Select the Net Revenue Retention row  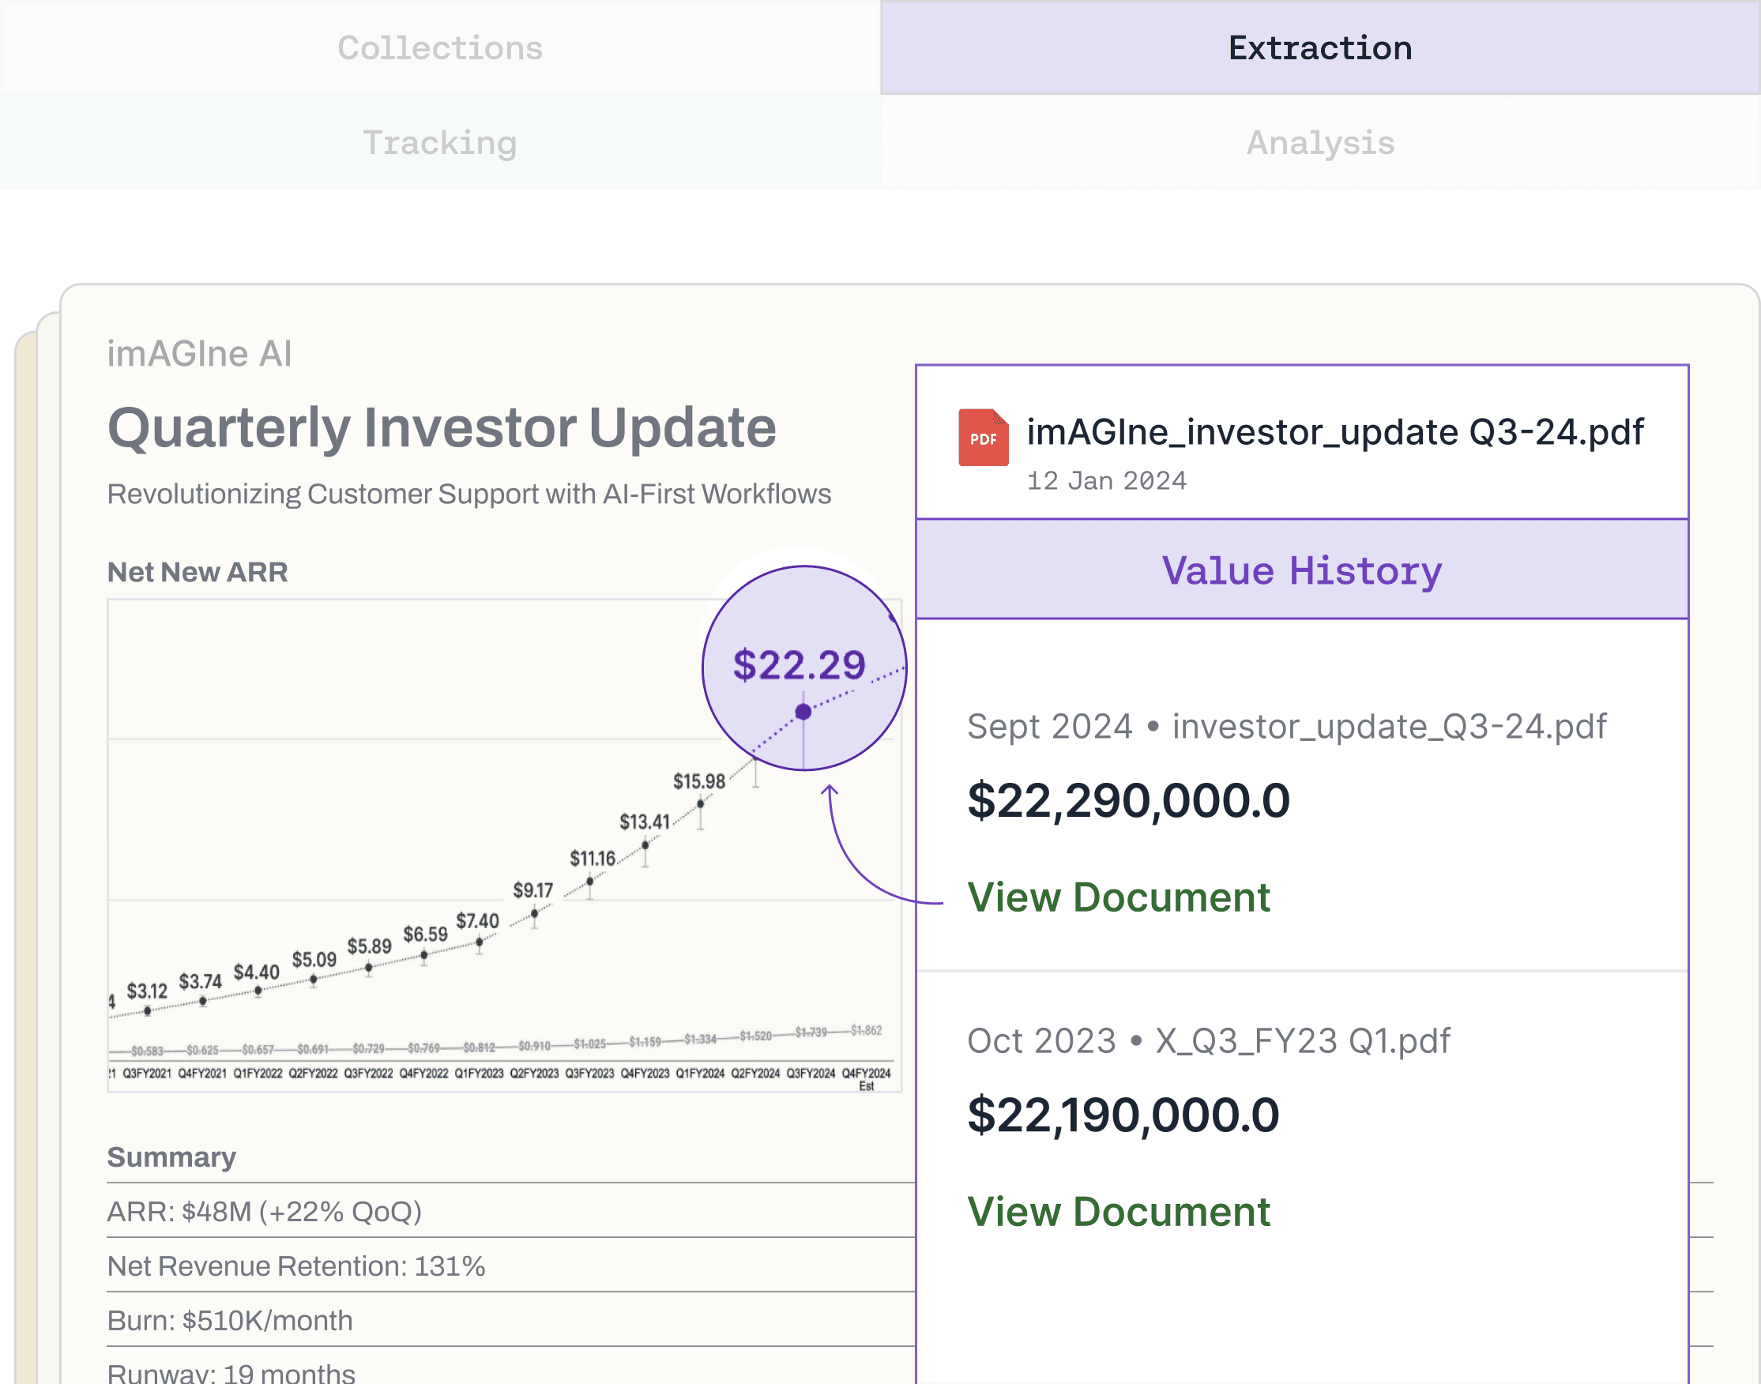(x=295, y=1266)
